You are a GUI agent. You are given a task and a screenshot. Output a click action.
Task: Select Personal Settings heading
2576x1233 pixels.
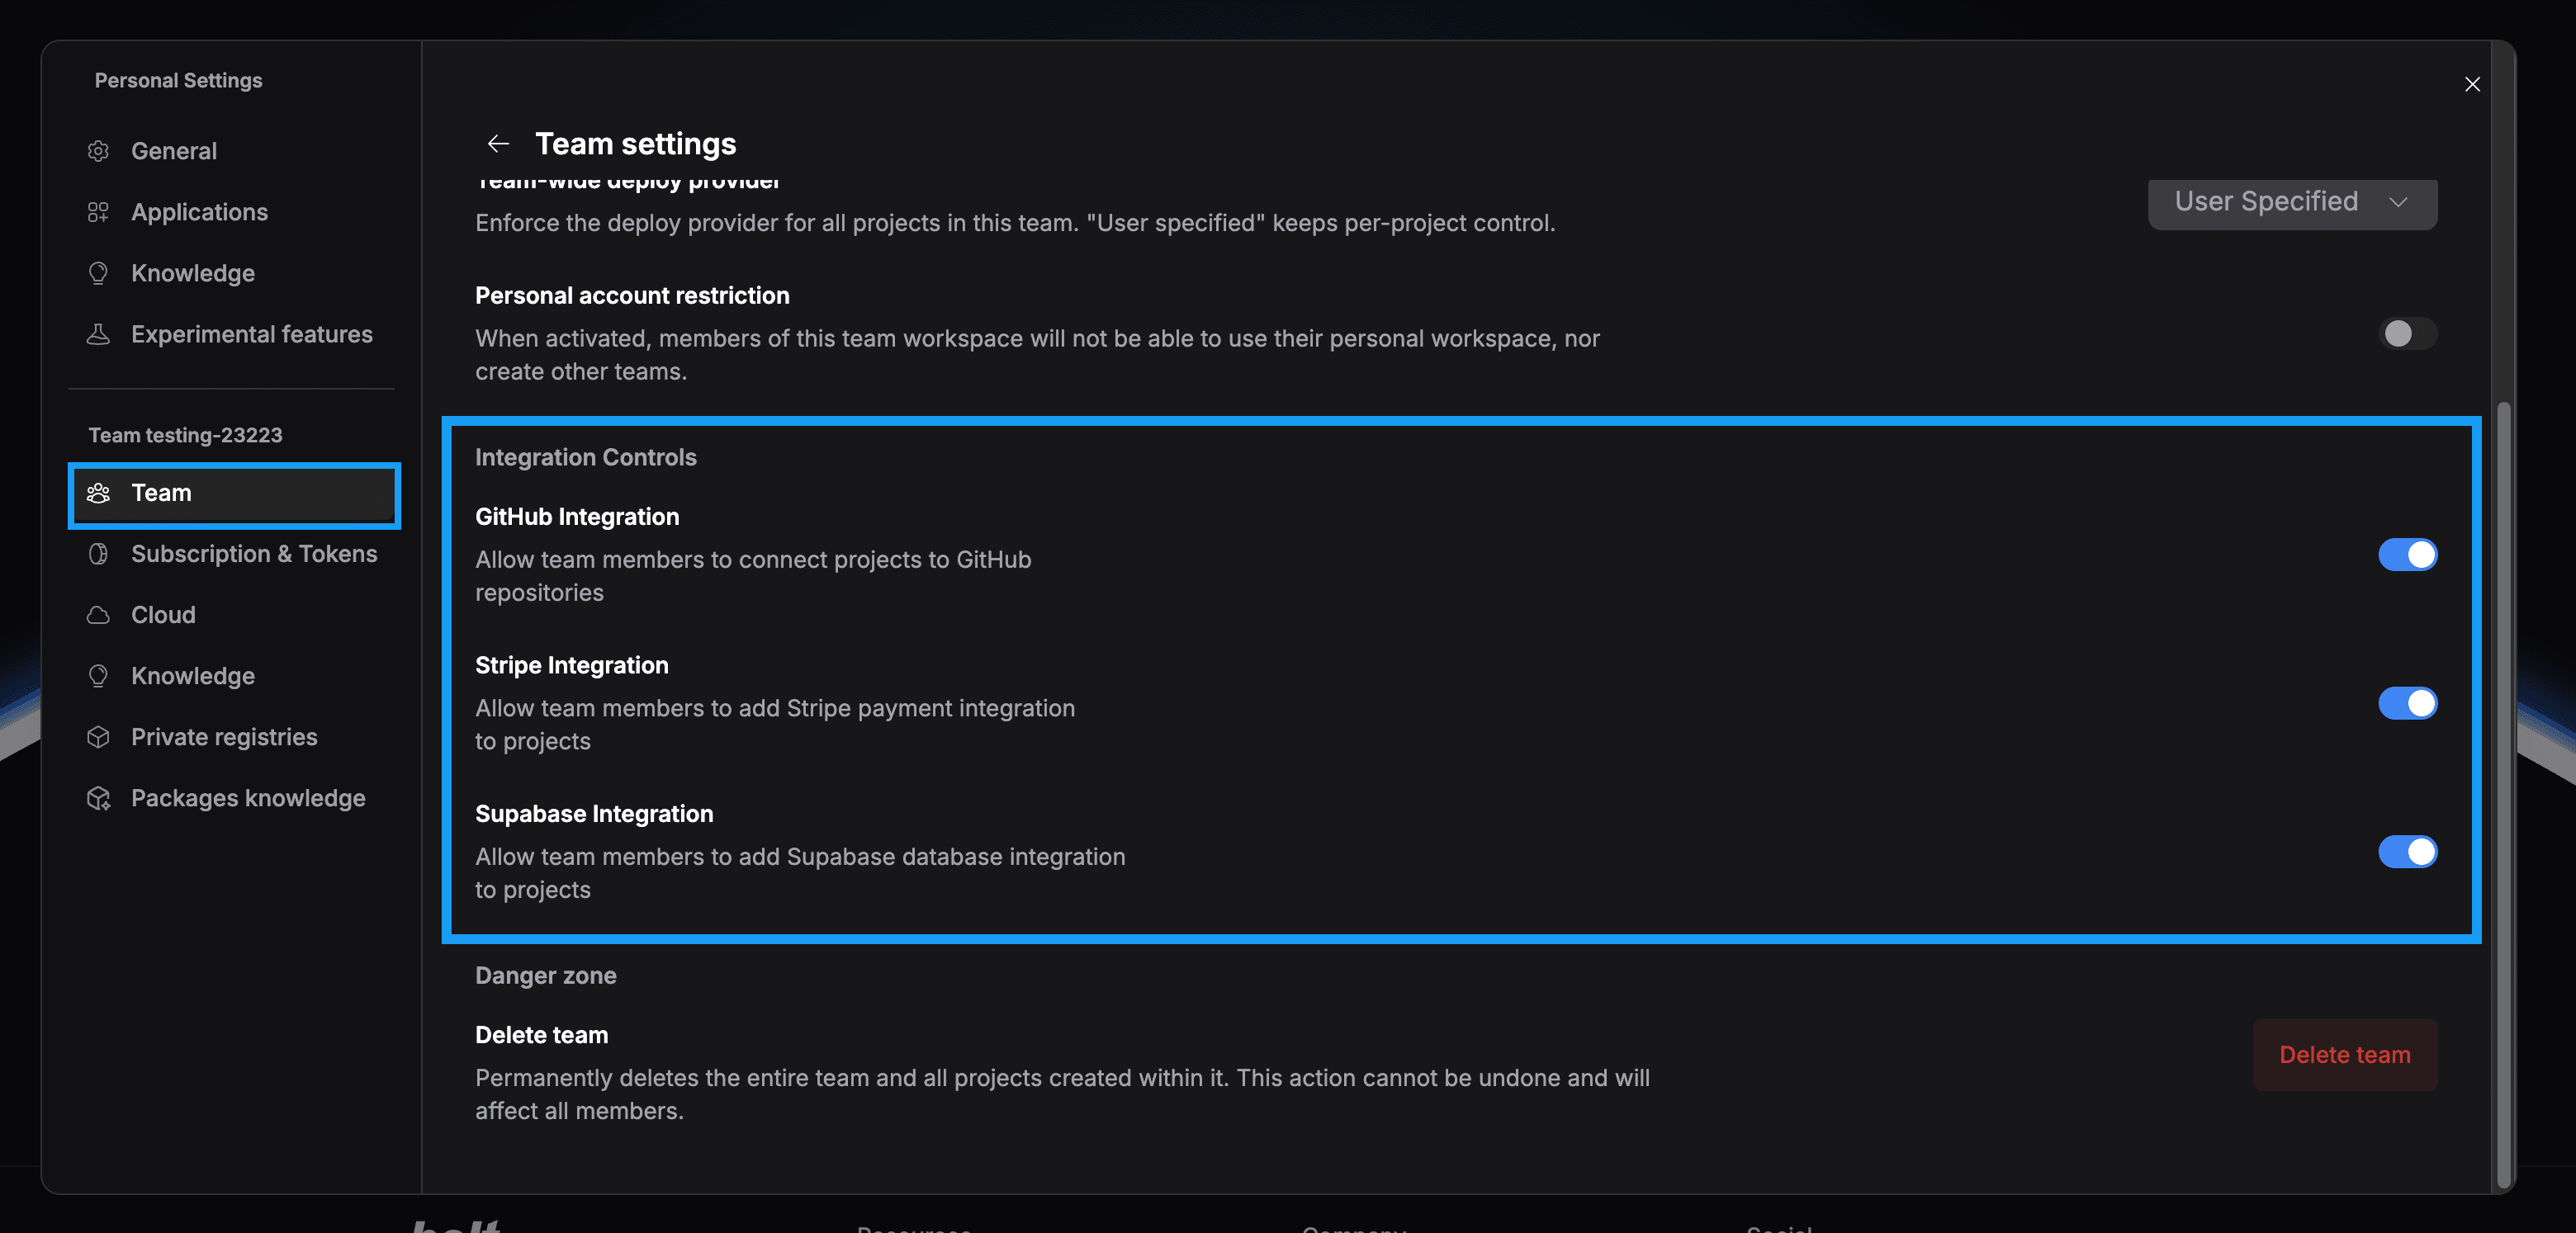point(178,80)
